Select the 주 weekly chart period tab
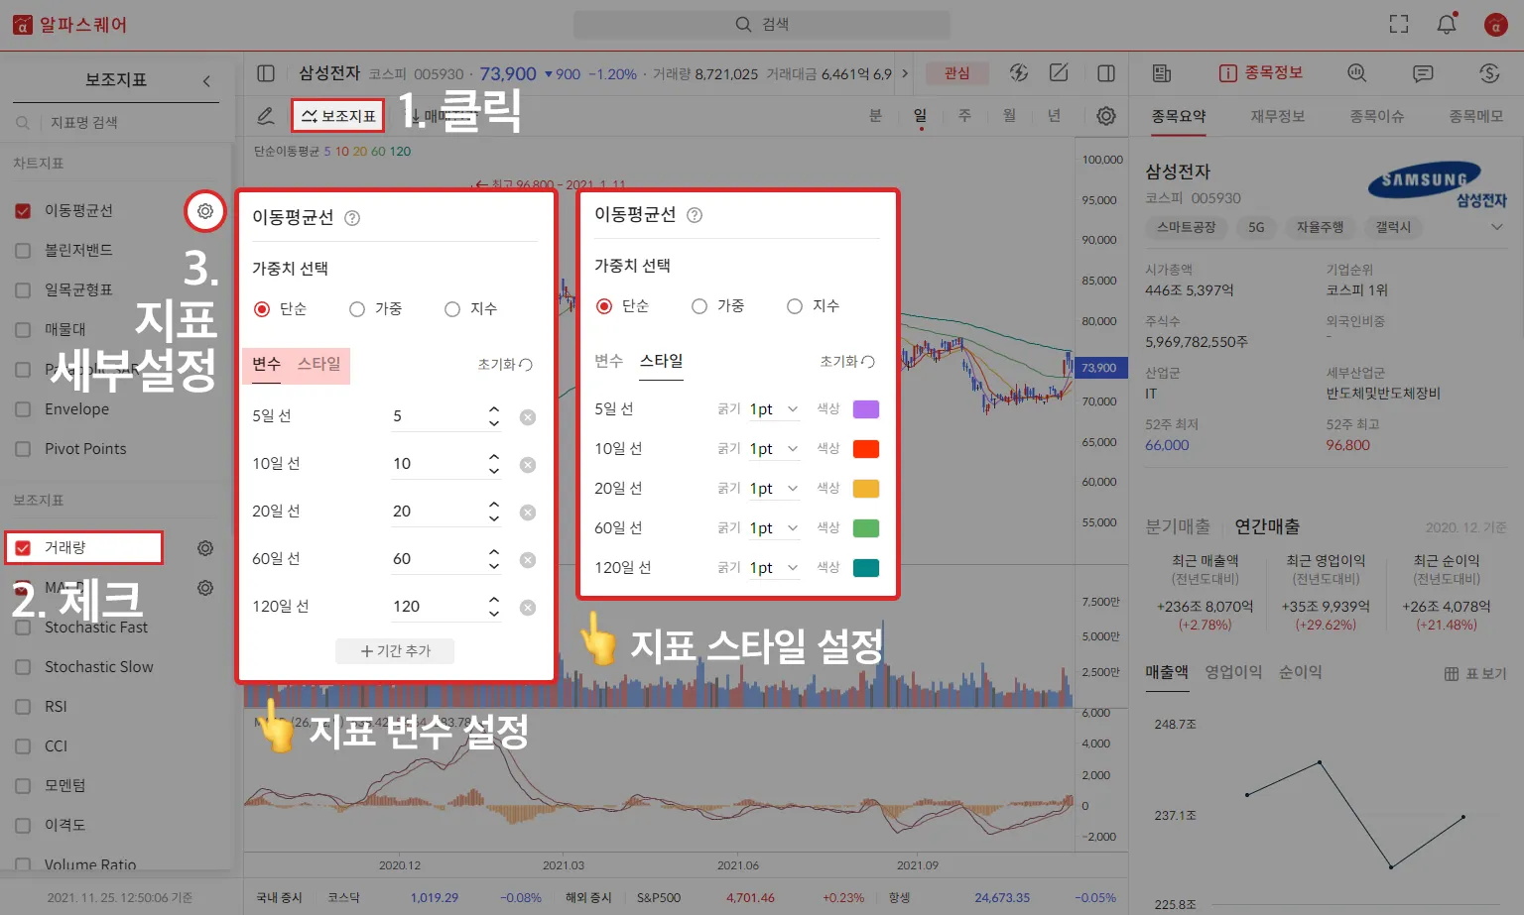The image size is (1524, 915). pyautogui.click(x=964, y=116)
